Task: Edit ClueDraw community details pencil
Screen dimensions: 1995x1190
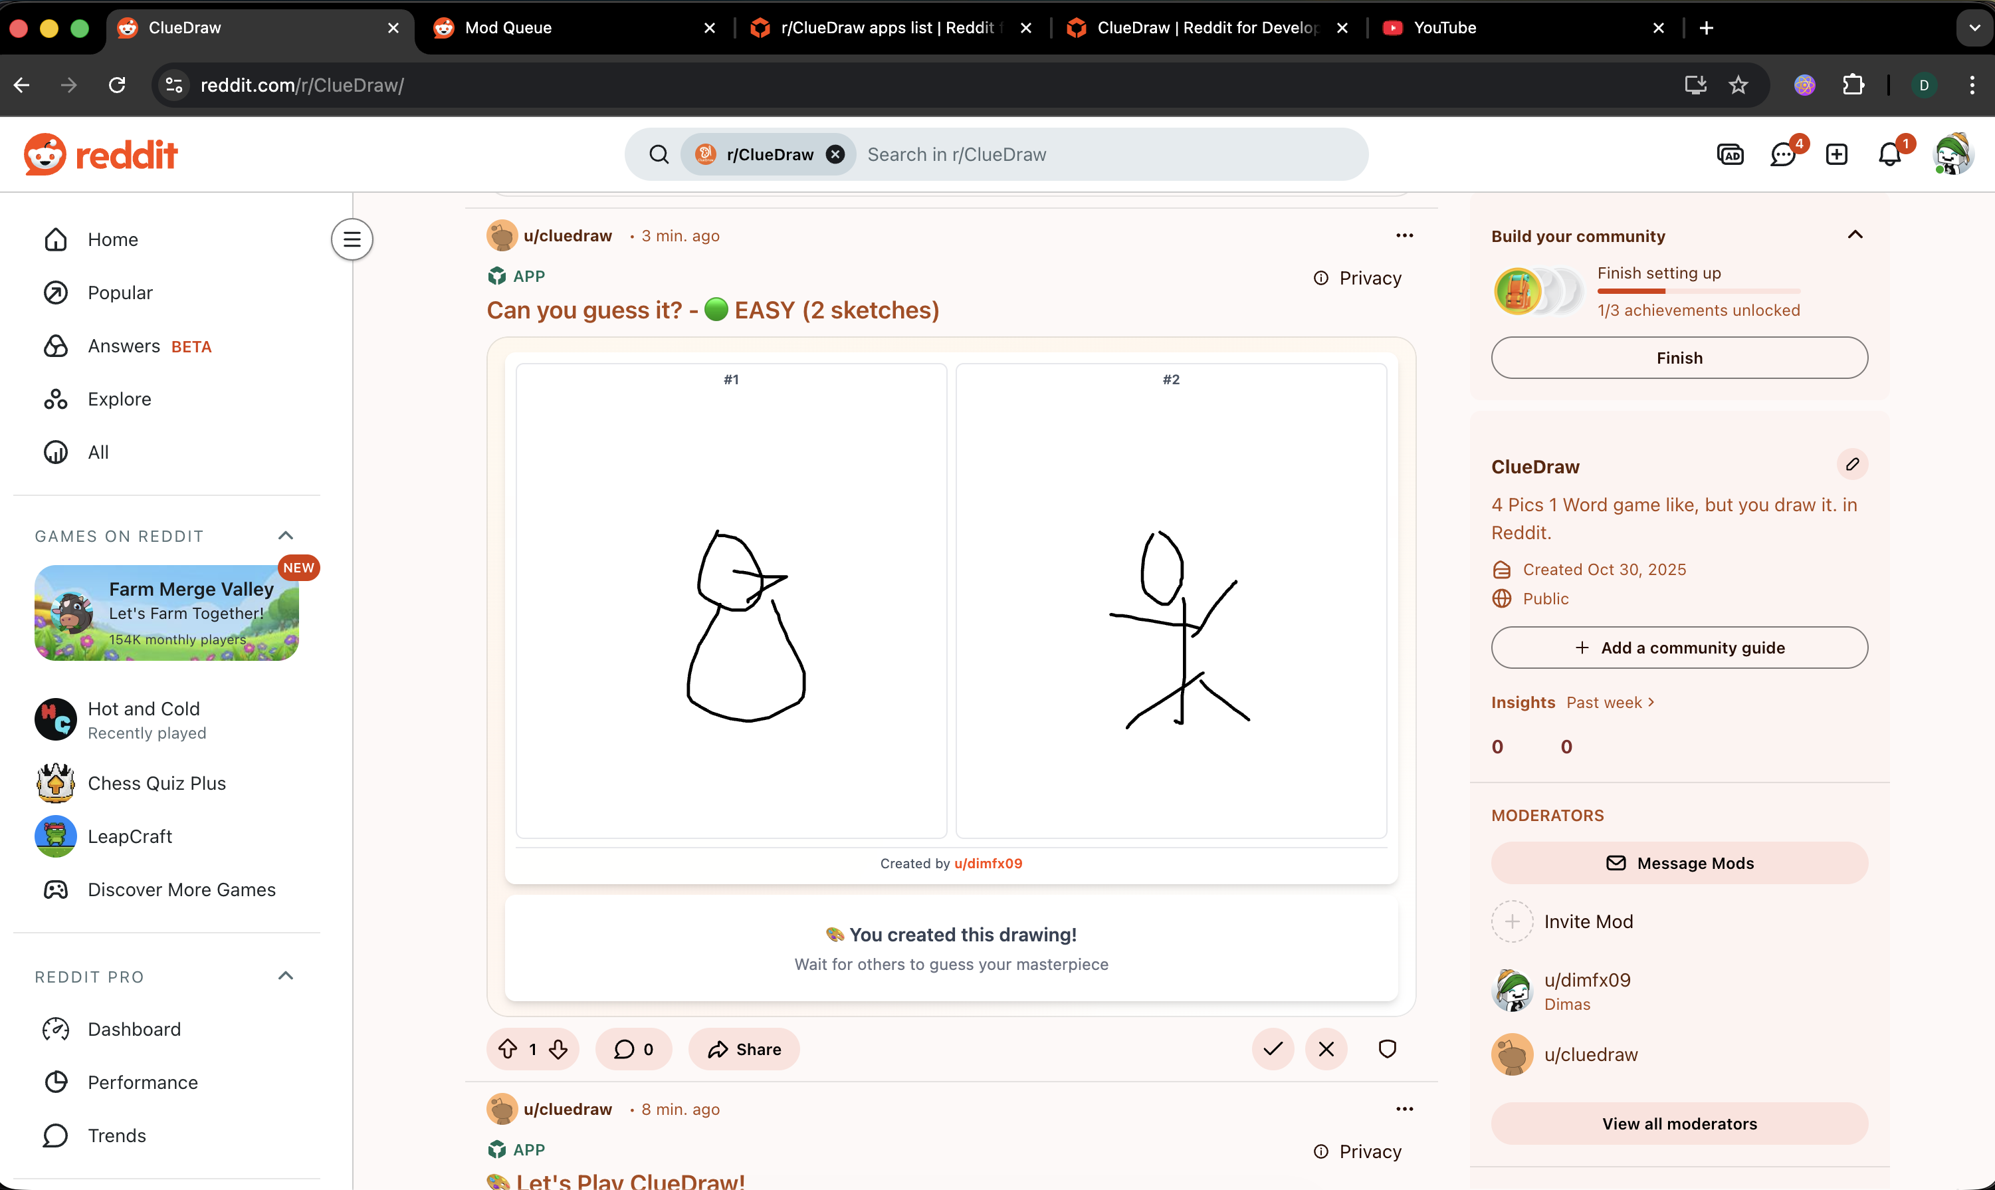Action: coord(1851,464)
